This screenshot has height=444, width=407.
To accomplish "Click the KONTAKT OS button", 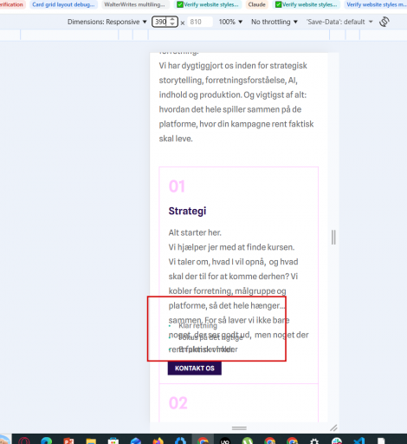I will click(x=195, y=369).
